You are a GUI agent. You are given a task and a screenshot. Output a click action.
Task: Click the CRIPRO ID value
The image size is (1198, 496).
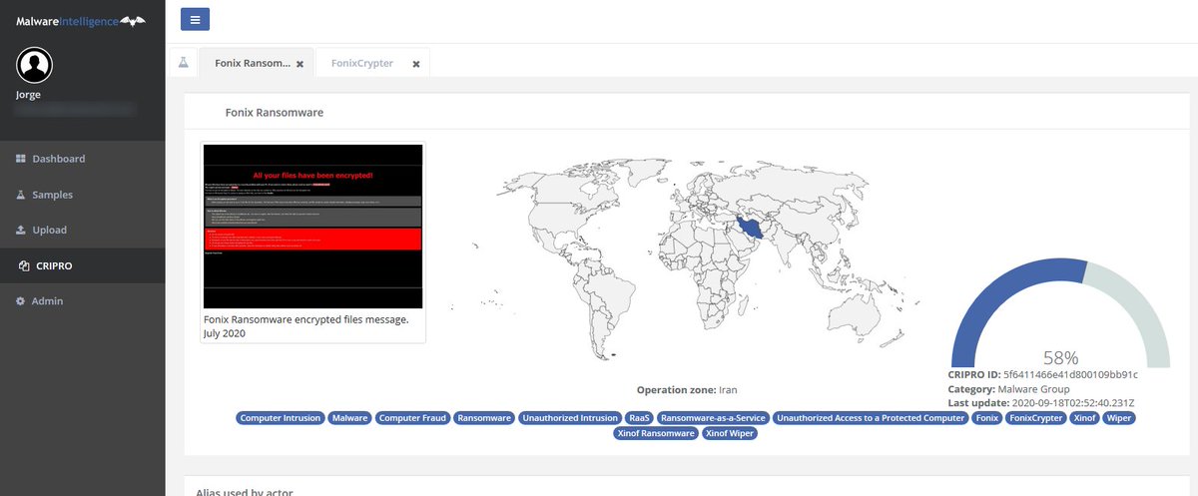(1070, 374)
